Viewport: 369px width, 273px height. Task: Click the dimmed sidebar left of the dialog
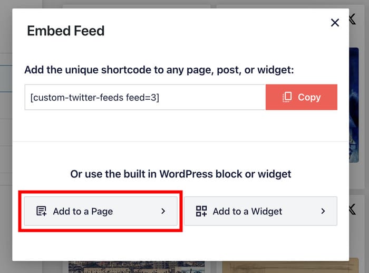click(x=5, y=132)
